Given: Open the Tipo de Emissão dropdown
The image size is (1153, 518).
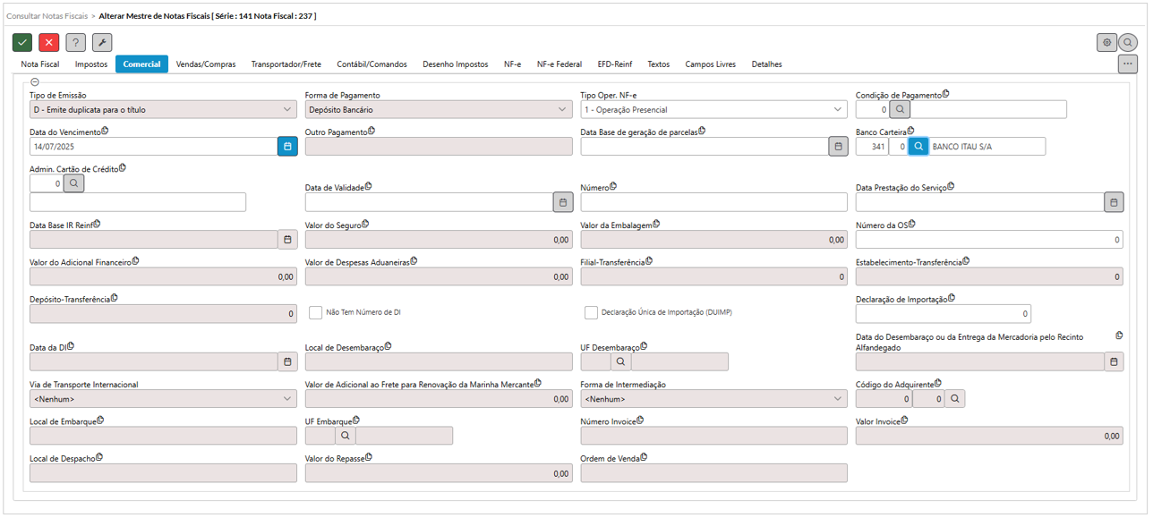Looking at the screenshot, I should (163, 109).
